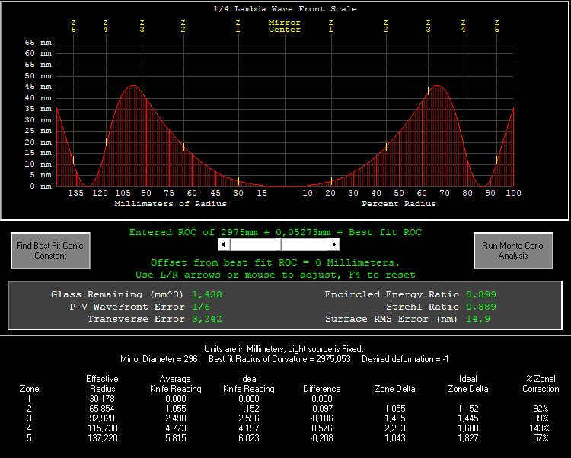Click the zone delta value 1,043

[395, 438]
